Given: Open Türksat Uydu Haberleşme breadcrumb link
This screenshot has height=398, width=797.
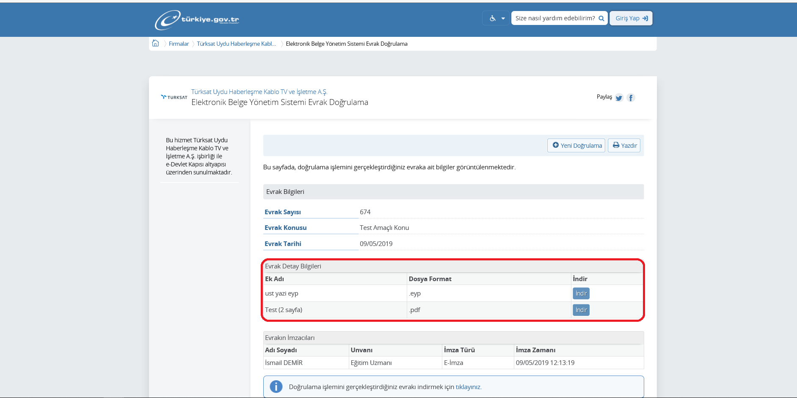Looking at the screenshot, I should point(236,44).
